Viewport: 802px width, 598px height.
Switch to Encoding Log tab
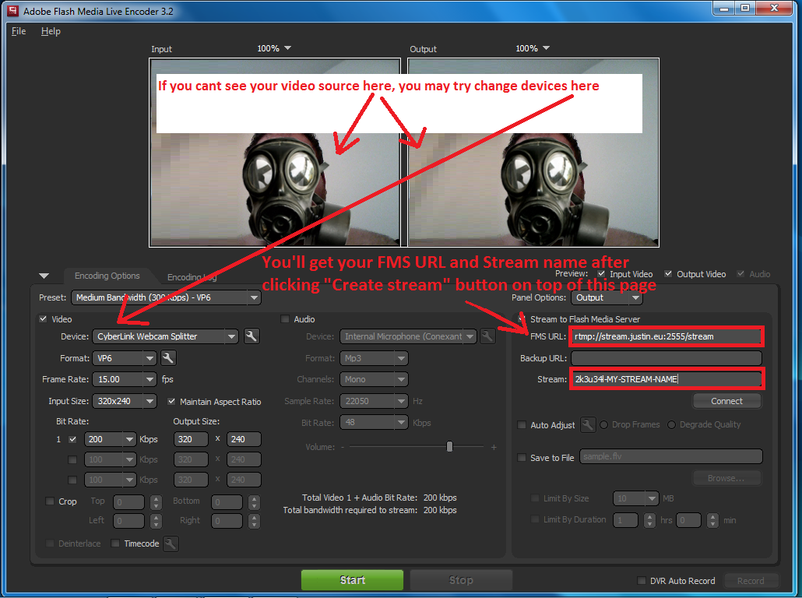point(192,276)
